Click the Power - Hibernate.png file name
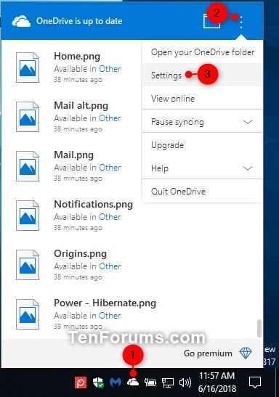 pyautogui.click(x=105, y=303)
